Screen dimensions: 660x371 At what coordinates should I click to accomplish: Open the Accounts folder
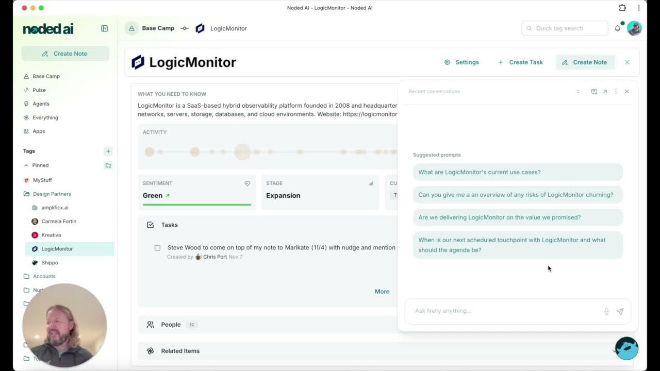[44, 276]
